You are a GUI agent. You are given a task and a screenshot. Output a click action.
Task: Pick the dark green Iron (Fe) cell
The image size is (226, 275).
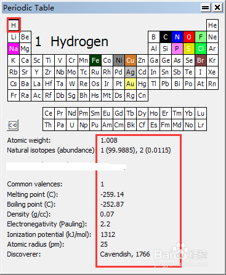(95, 60)
